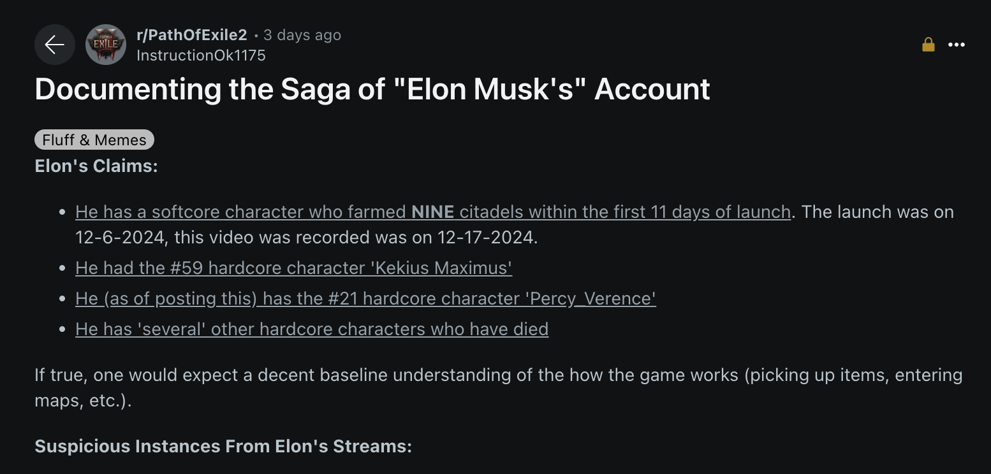Click the '3 days ago' timestamp
Screen dimensions: 991x474
(302, 35)
